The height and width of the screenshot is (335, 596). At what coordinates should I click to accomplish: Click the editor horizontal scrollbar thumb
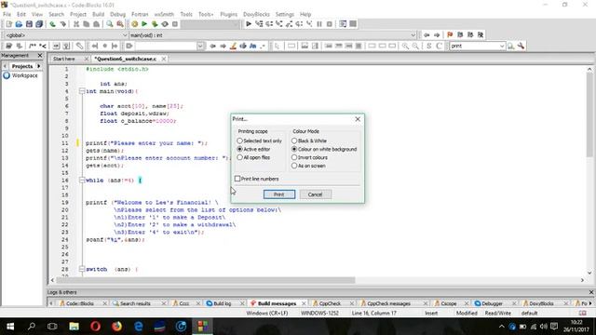205,280
